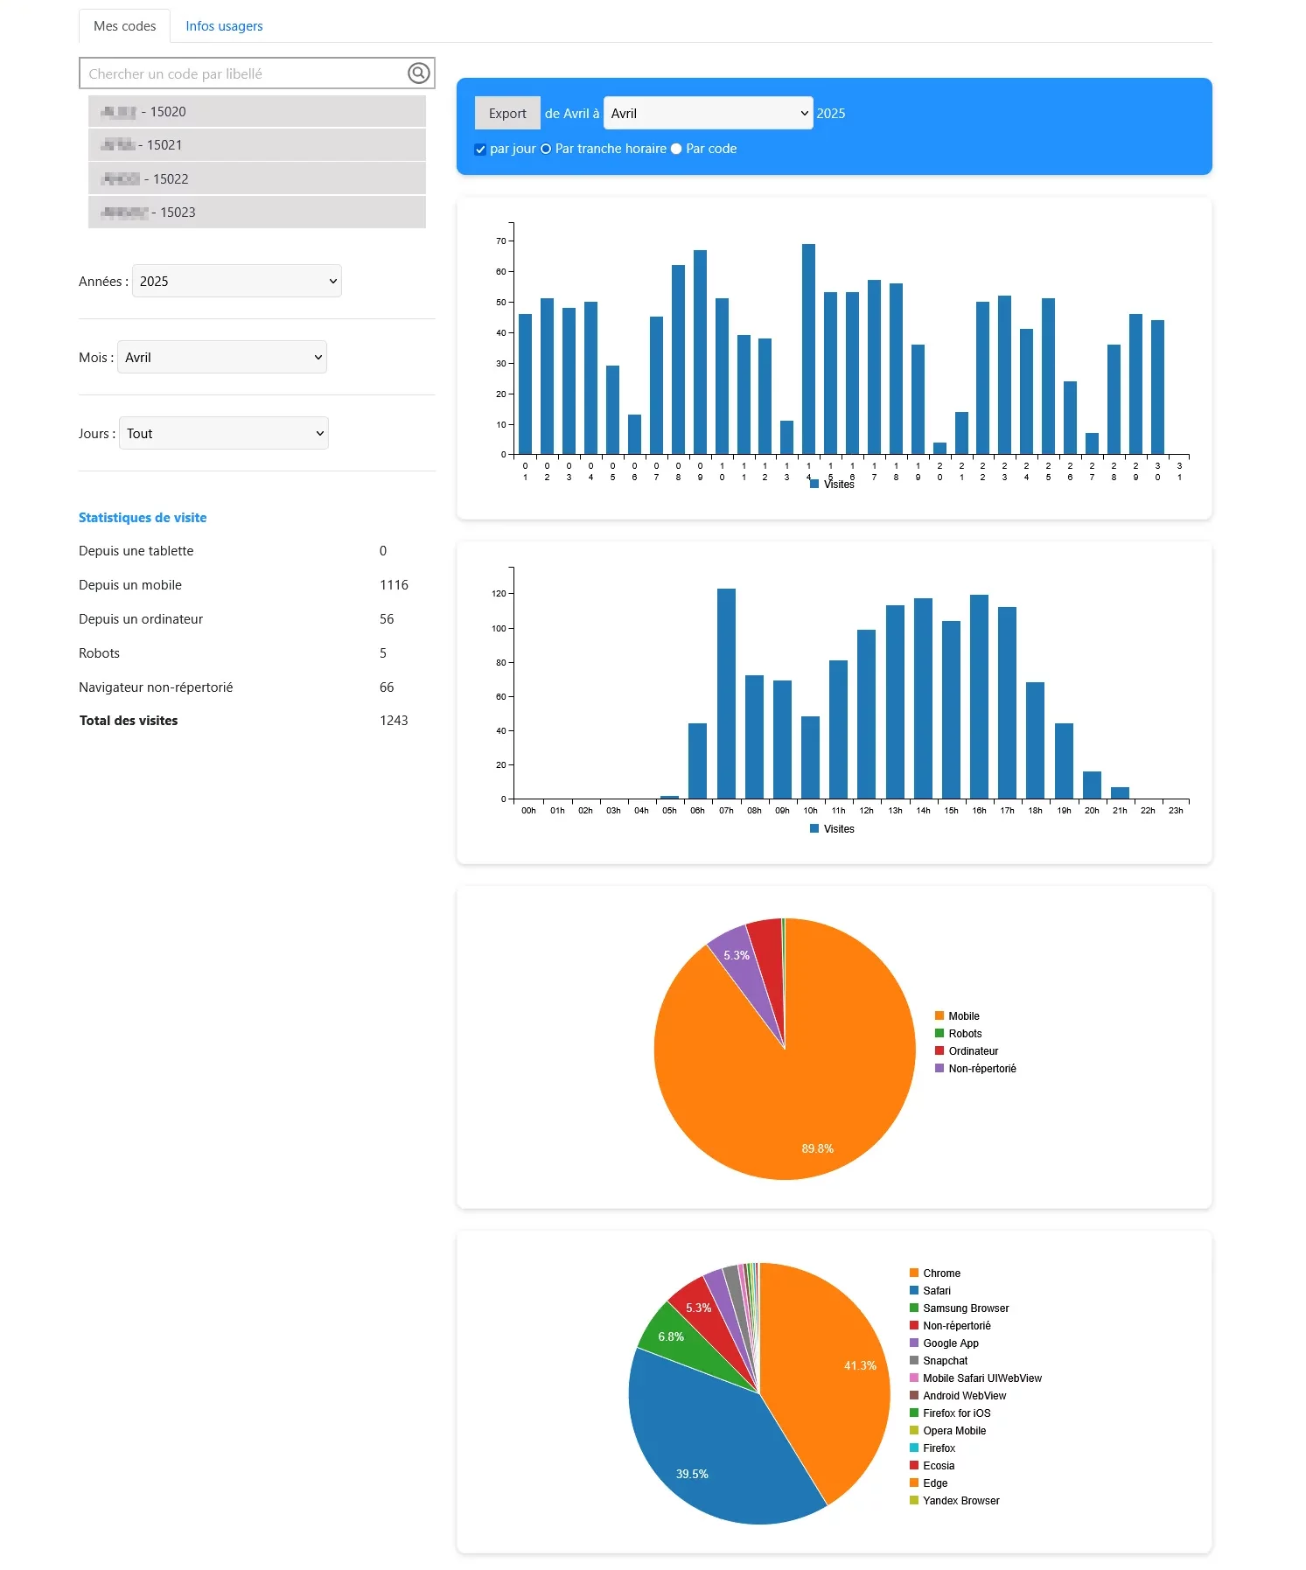This screenshot has height=1570, width=1306.
Task: Click the orange Mobile legend swatch
Action: [x=939, y=1015]
